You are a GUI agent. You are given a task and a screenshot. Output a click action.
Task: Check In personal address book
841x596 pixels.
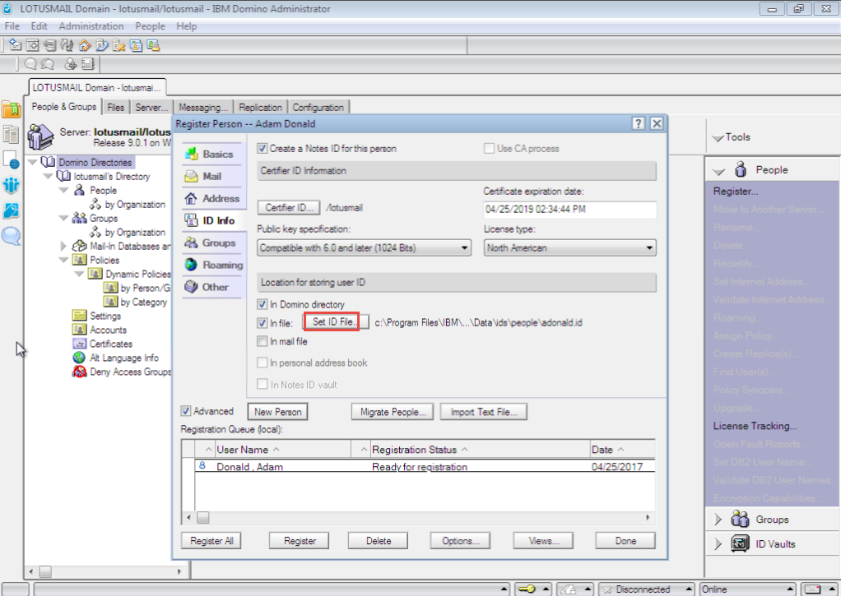263,363
